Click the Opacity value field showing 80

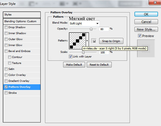point(104,29)
